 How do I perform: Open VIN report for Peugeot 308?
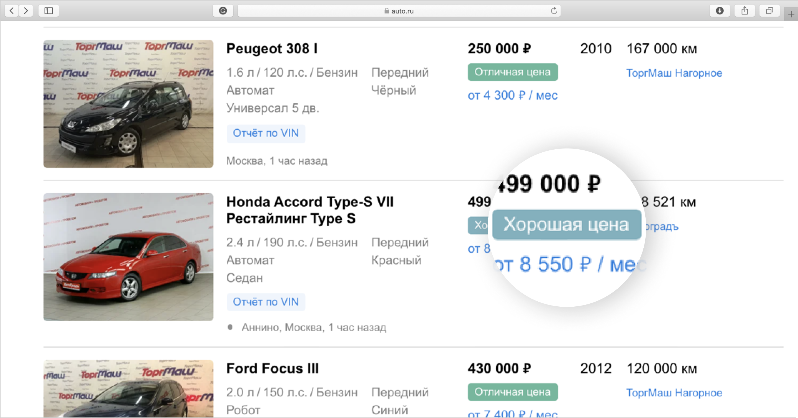pos(266,133)
